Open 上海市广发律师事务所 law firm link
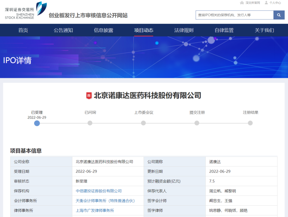This screenshot has height=217, width=288. pyautogui.click(x=95, y=211)
